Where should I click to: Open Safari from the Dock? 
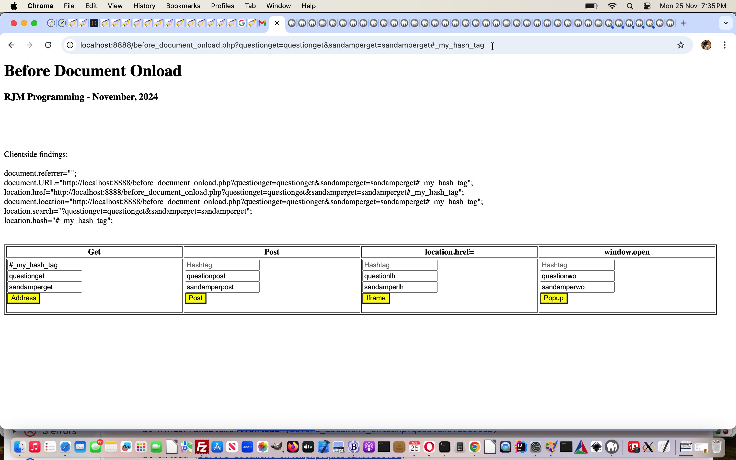(x=65, y=447)
